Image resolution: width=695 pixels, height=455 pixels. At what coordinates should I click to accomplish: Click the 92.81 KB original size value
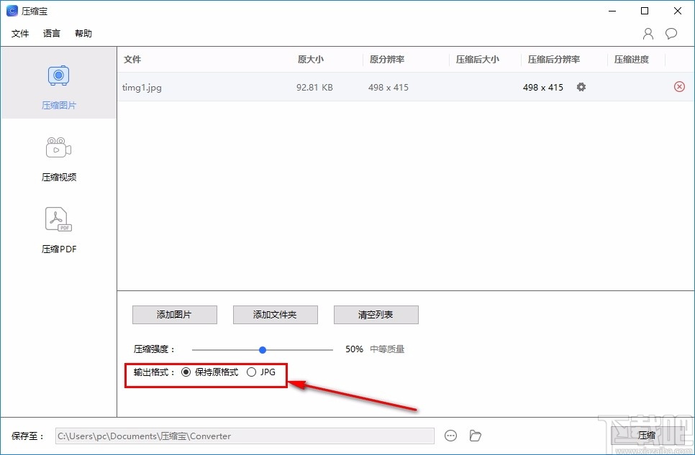(x=314, y=87)
